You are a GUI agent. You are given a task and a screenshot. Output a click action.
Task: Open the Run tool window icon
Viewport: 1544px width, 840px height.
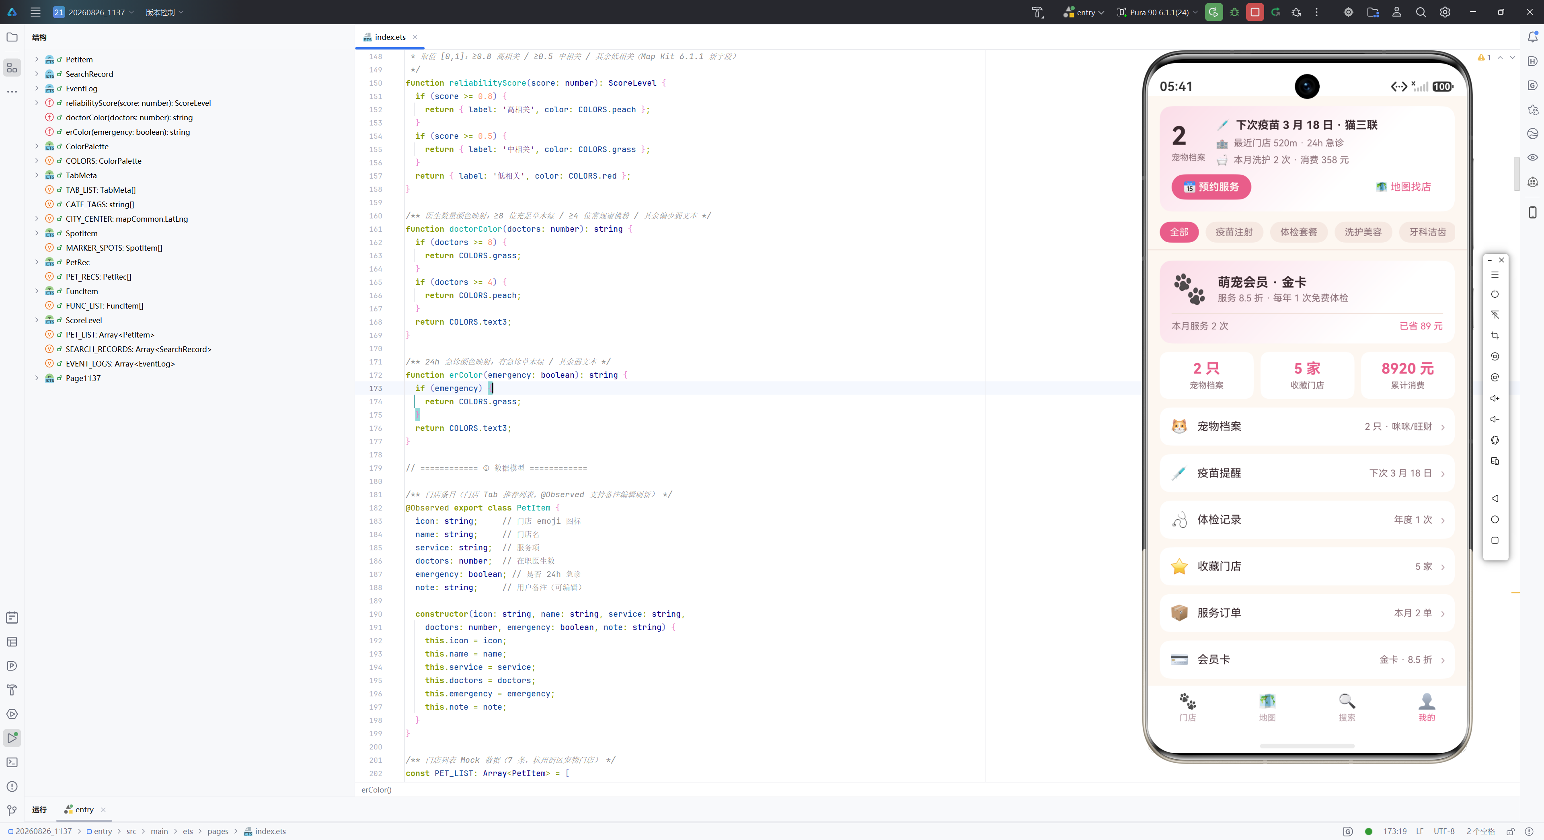tap(12, 738)
